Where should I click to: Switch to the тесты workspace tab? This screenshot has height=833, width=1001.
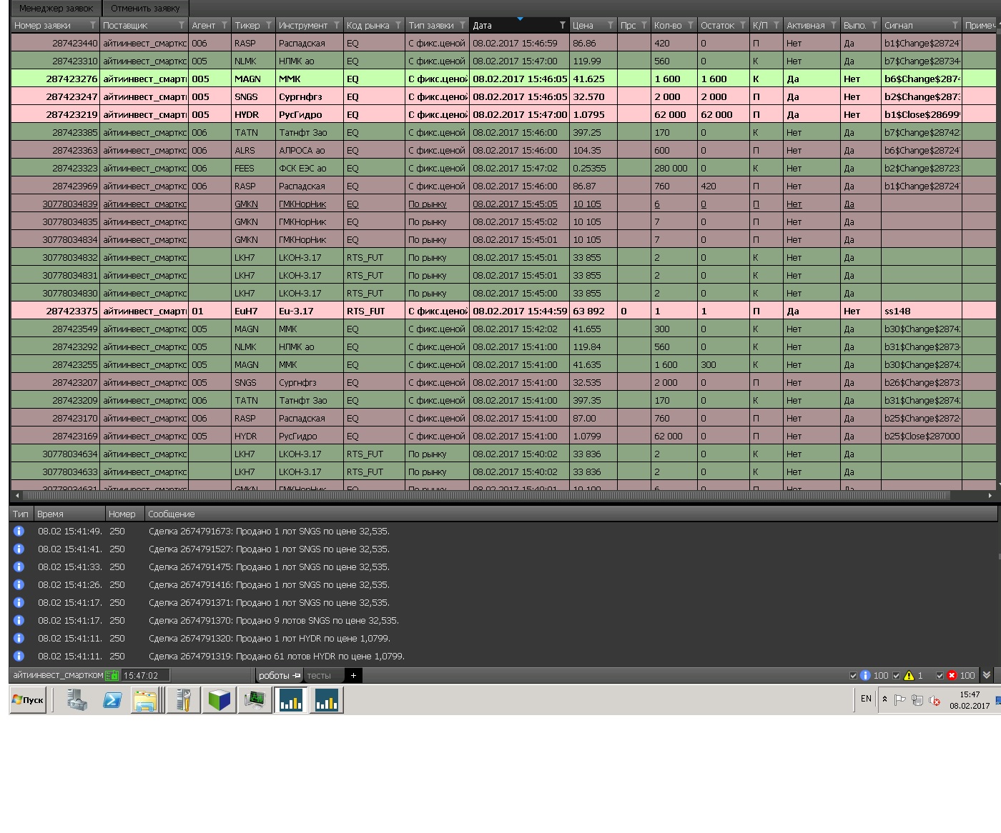pyautogui.click(x=320, y=675)
